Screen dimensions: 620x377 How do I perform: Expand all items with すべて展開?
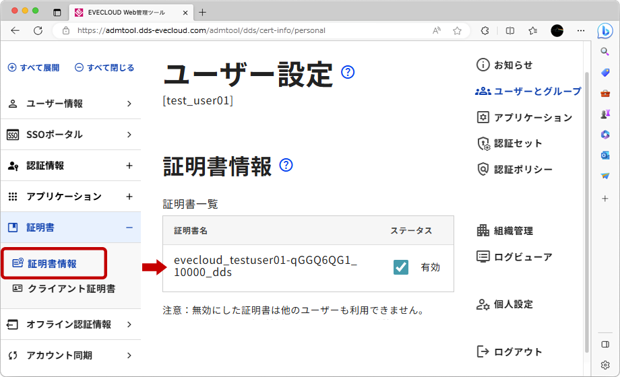33,68
